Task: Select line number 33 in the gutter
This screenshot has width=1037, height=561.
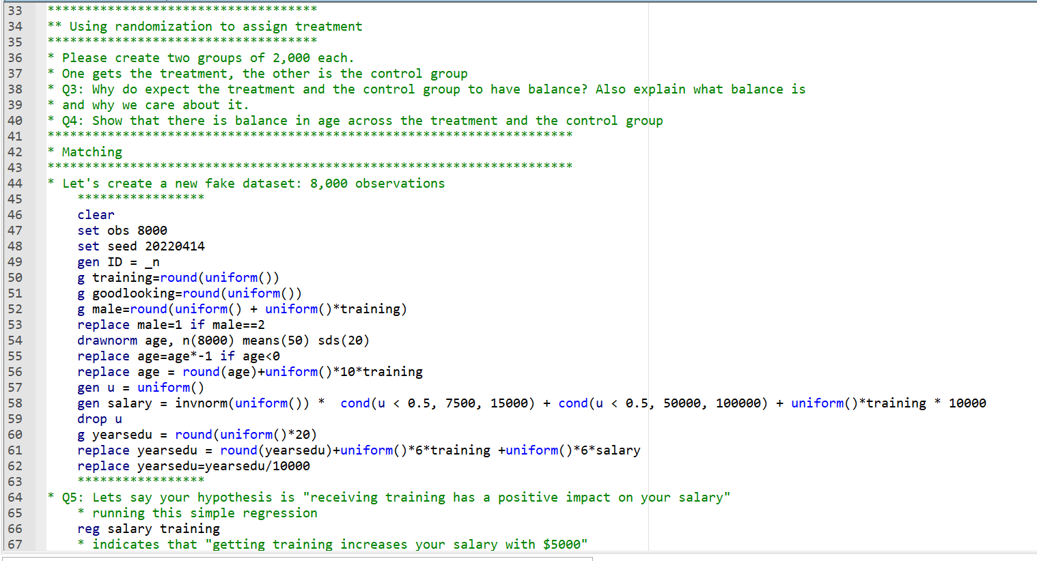Action: [15, 10]
